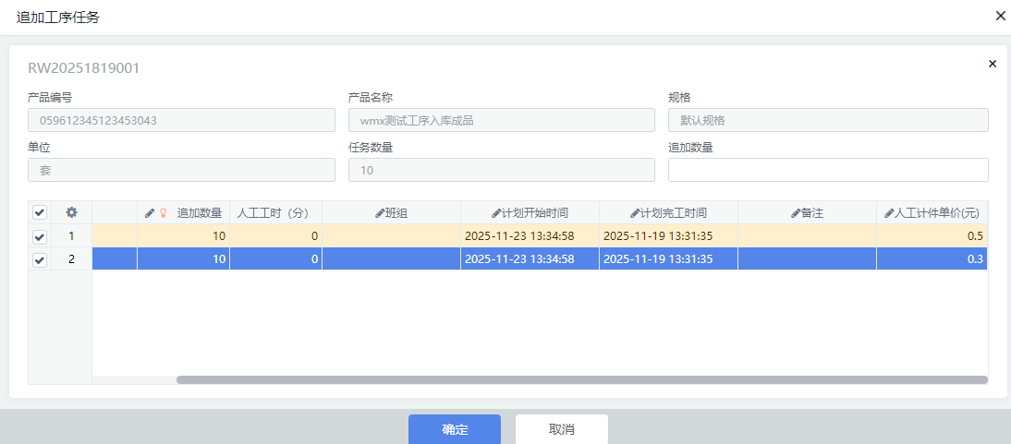Viewport: 1011px width, 444px height.
Task: Open the table settings gear icon
Action: click(71, 212)
